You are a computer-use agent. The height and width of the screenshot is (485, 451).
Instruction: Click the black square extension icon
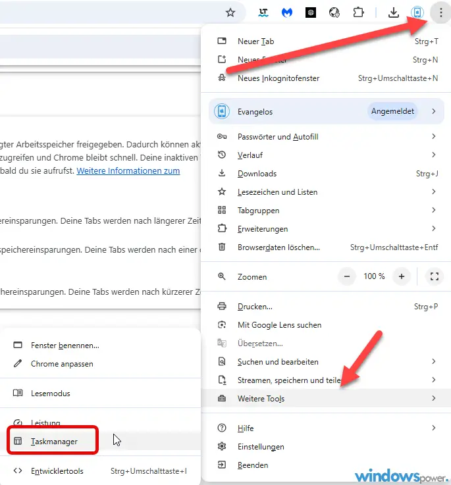(311, 13)
